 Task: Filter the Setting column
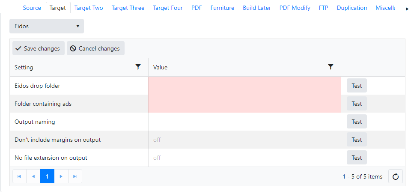(138, 67)
